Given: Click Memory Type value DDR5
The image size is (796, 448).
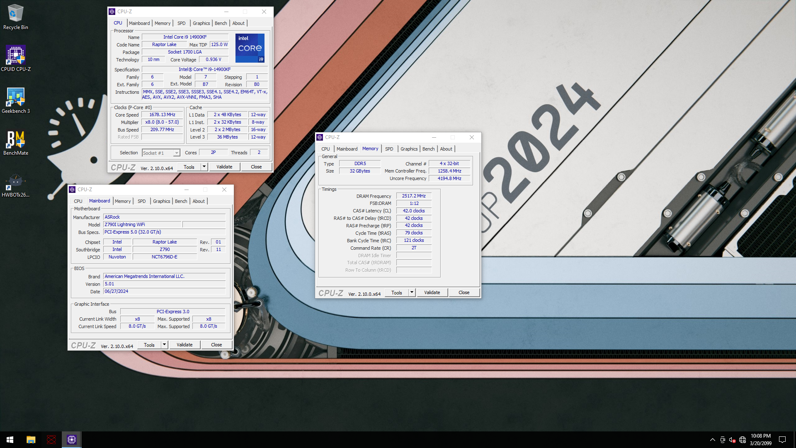Looking at the screenshot, I should click(360, 163).
